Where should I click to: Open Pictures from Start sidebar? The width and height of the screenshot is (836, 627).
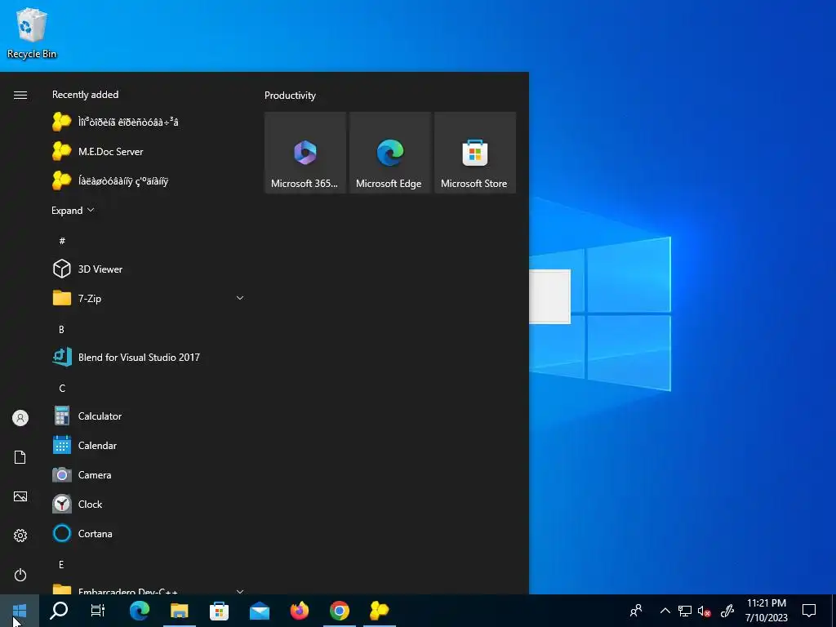[x=20, y=496]
